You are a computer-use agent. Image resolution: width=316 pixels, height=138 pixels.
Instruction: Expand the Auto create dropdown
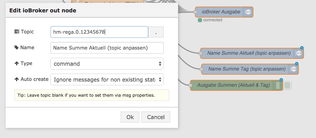tap(107, 79)
